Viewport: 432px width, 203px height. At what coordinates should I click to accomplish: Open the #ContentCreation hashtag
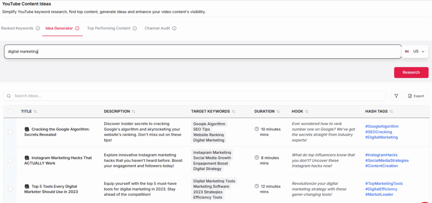coord(381,166)
